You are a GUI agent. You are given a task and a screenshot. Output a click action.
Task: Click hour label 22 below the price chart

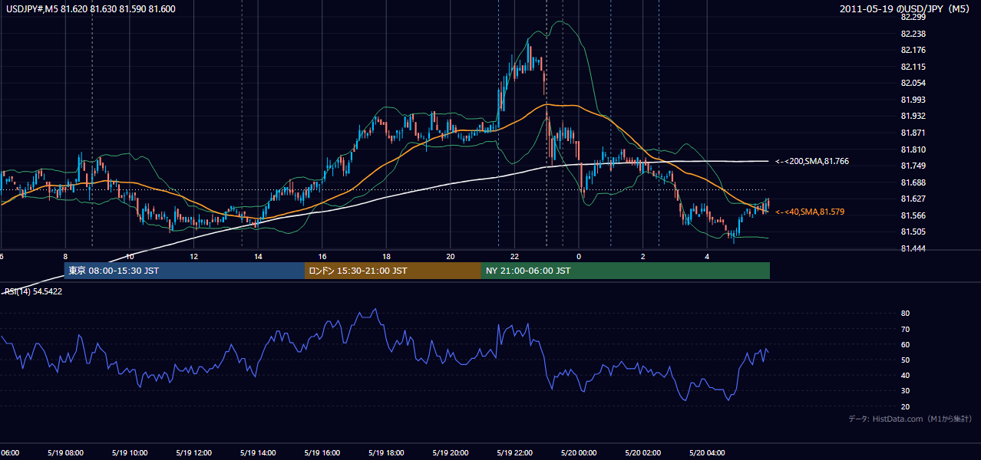point(514,256)
